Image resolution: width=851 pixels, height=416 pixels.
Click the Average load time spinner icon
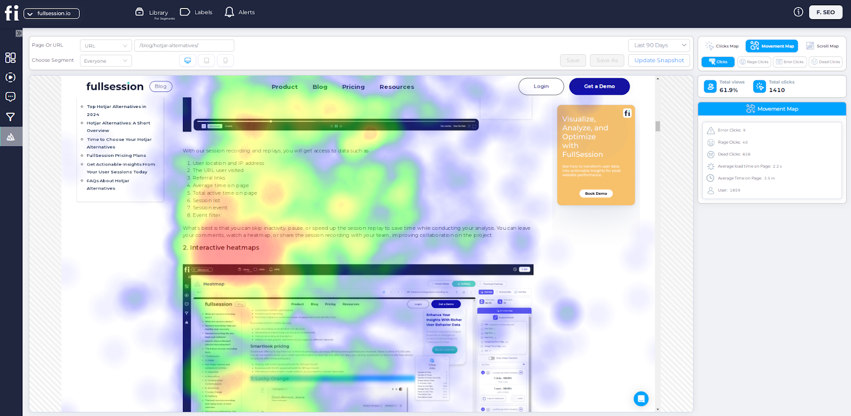point(711,167)
